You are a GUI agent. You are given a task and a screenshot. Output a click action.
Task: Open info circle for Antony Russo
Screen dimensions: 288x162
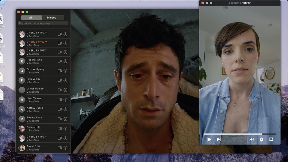coord(65,109)
